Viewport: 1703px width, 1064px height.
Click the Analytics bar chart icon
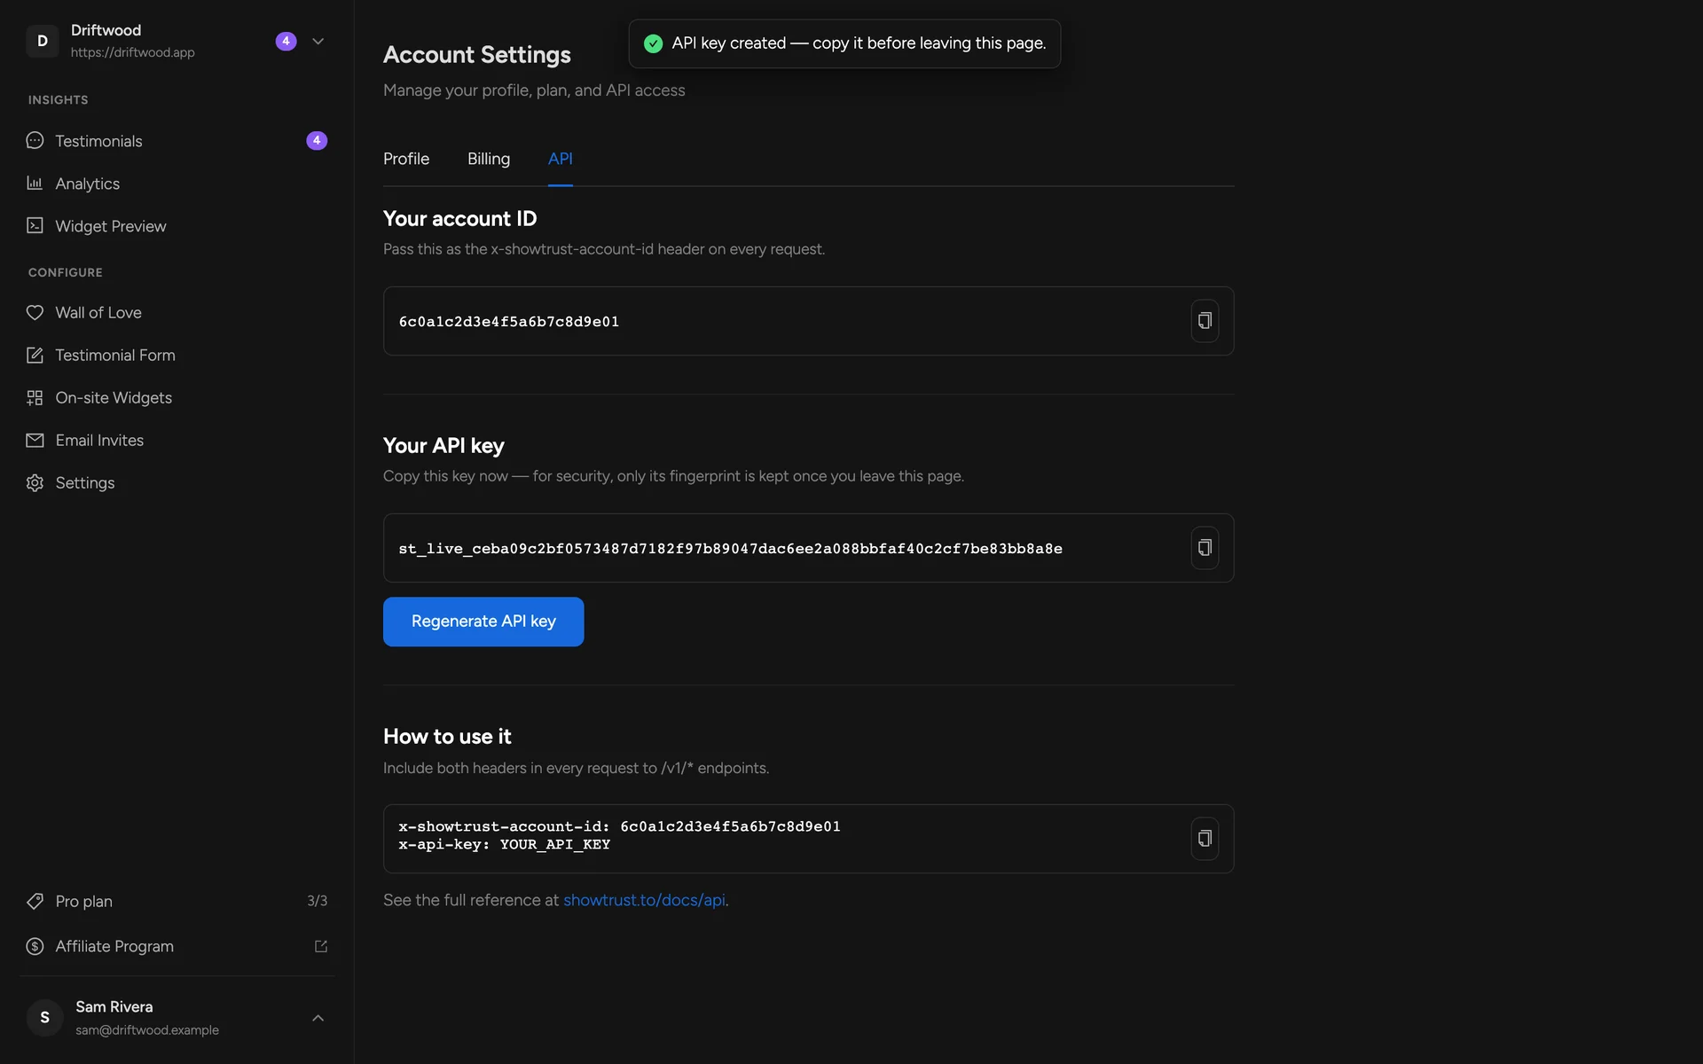click(35, 184)
